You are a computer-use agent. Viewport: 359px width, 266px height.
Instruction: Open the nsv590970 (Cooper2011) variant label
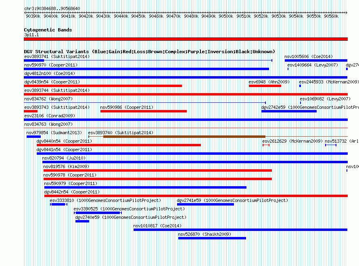(x=51, y=65)
